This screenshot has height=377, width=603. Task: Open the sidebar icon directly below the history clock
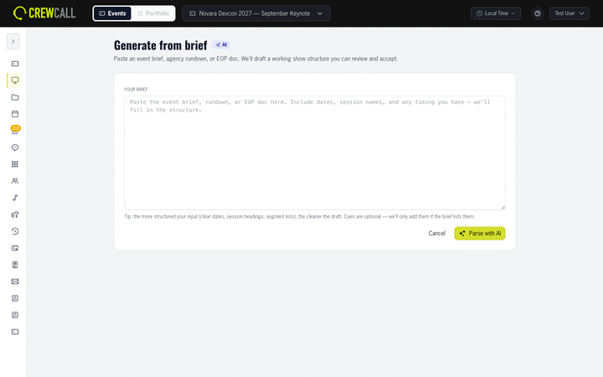point(15,248)
